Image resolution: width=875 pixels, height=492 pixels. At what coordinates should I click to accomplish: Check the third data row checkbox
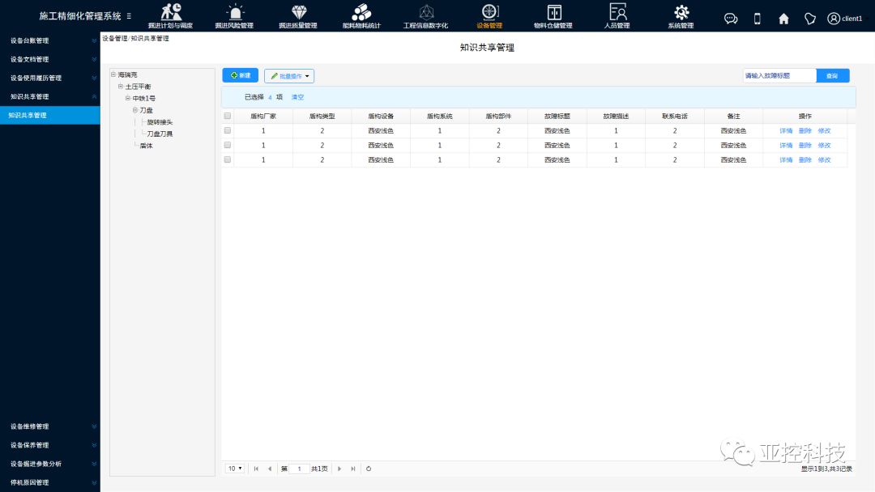tap(227, 159)
